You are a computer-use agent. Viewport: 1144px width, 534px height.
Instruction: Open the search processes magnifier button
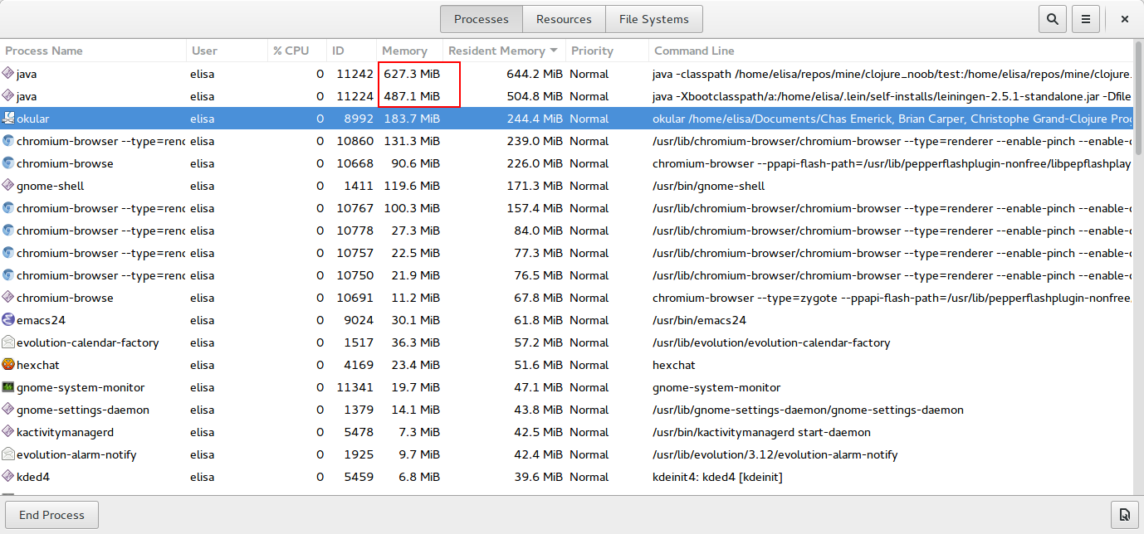[x=1053, y=19]
